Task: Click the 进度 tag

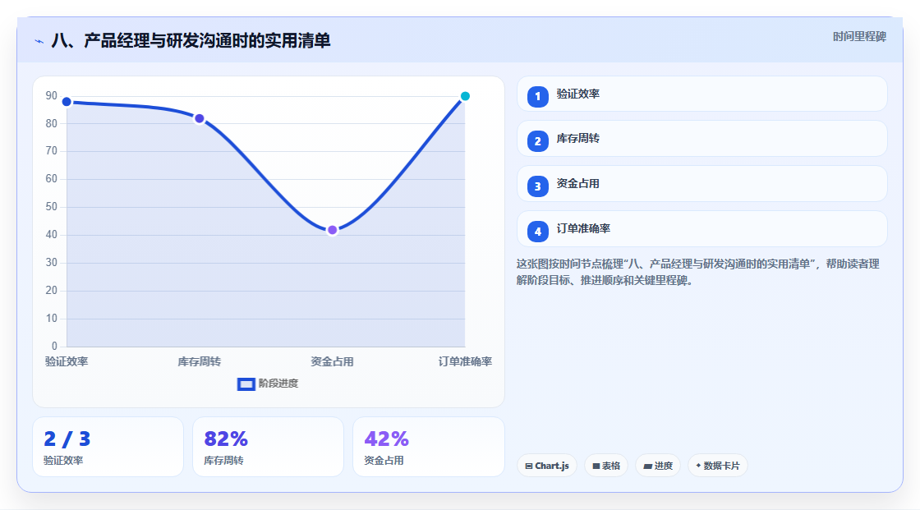Action: [x=658, y=466]
